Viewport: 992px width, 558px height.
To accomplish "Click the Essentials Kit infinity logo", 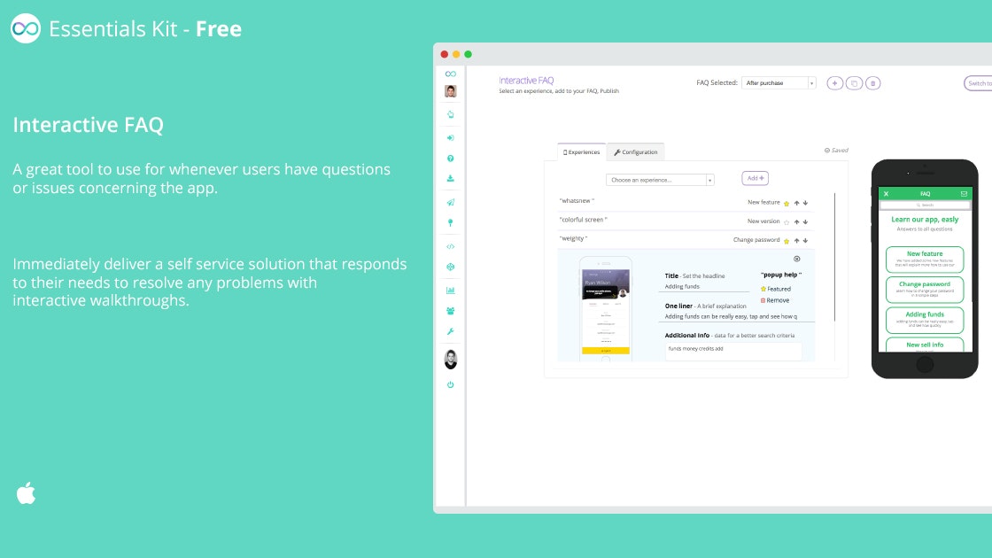I will click(26, 28).
